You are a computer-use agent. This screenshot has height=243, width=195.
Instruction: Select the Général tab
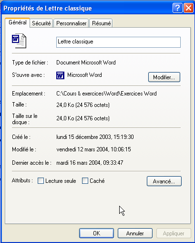tap(18, 22)
